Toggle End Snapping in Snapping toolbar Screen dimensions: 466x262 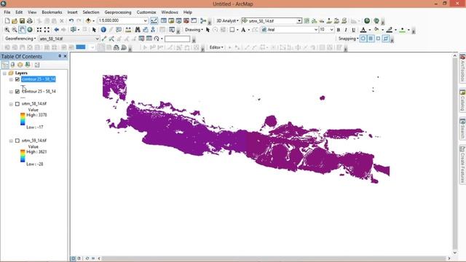tap(371, 39)
